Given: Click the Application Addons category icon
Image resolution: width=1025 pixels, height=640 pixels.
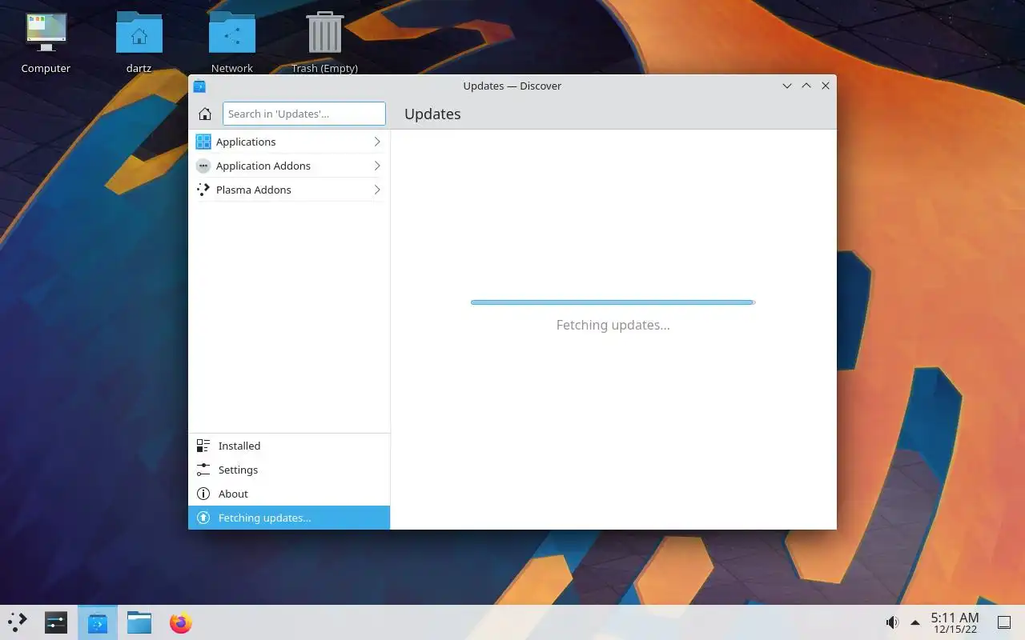Looking at the screenshot, I should click(x=203, y=166).
